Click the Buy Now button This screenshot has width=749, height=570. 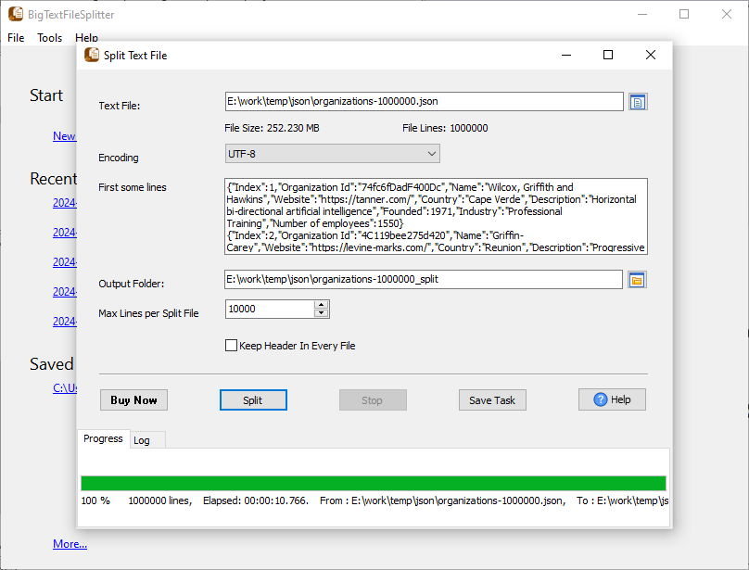point(133,400)
